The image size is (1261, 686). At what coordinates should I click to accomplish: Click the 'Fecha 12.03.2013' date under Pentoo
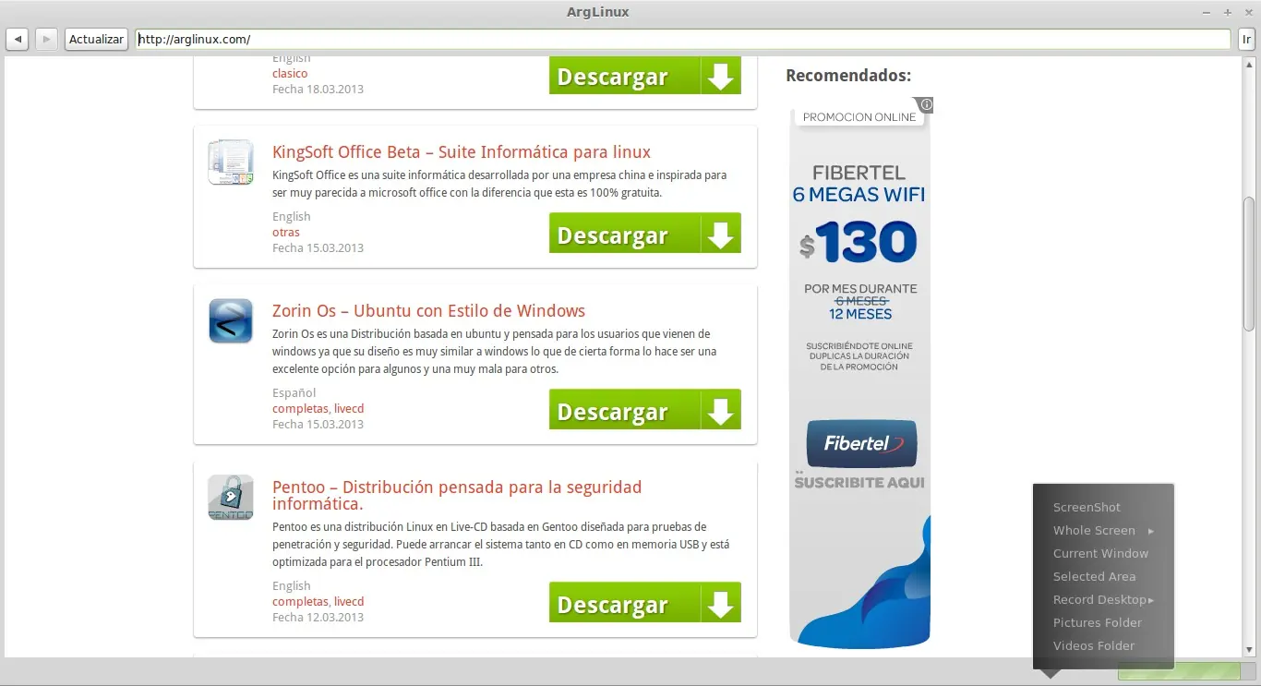point(318,618)
